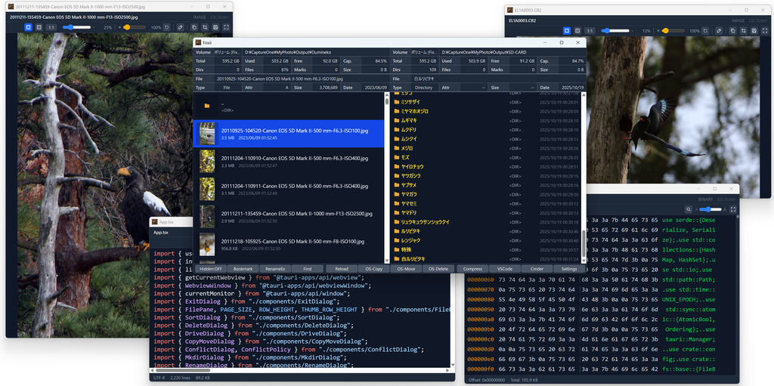Toggle fit-to-window mode in the eagle viewer

click(27, 27)
